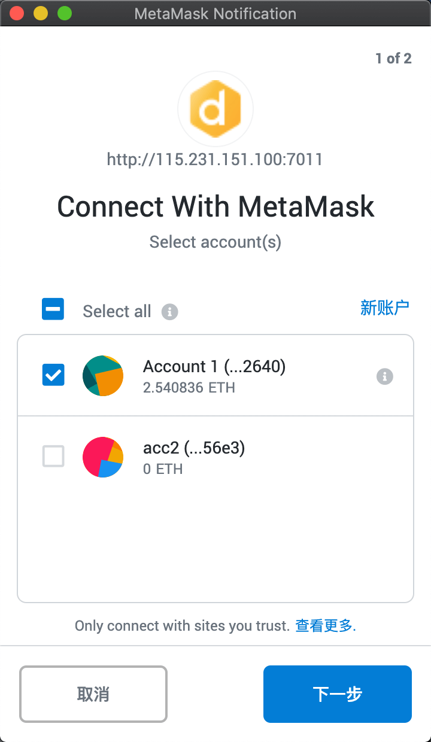Viewport: 431px width, 742px height.
Task: Click info icon on Account 1 row
Action: pyautogui.click(x=385, y=376)
